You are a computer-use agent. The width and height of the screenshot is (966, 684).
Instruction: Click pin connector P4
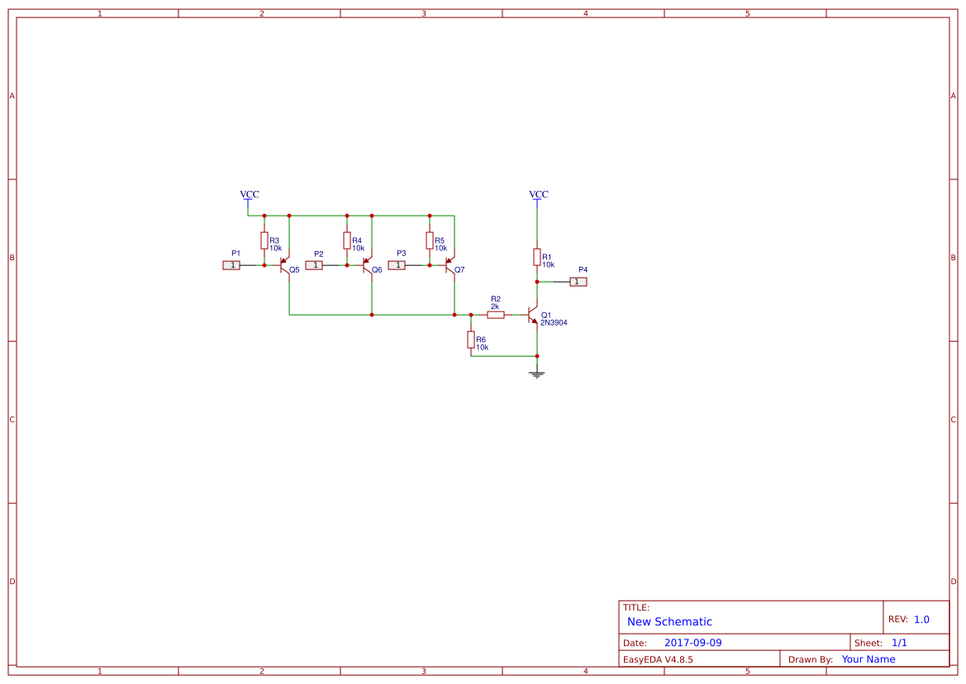(x=579, y=281)
